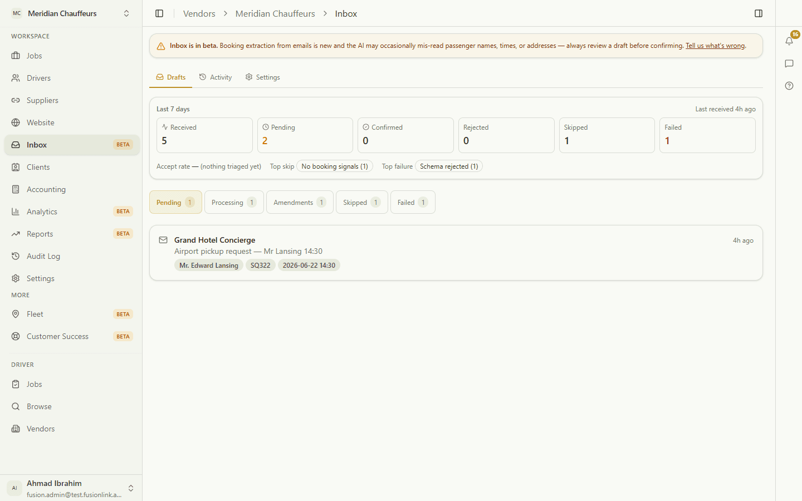Open the Failed stat card
The width and height of the screenshot is (802, 501).
(707, 135)
